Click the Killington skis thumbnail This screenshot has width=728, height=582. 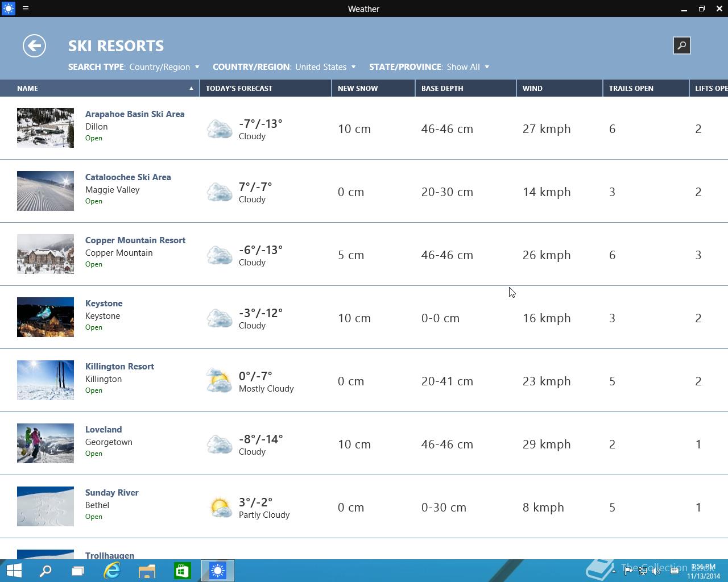pos(45,380)
